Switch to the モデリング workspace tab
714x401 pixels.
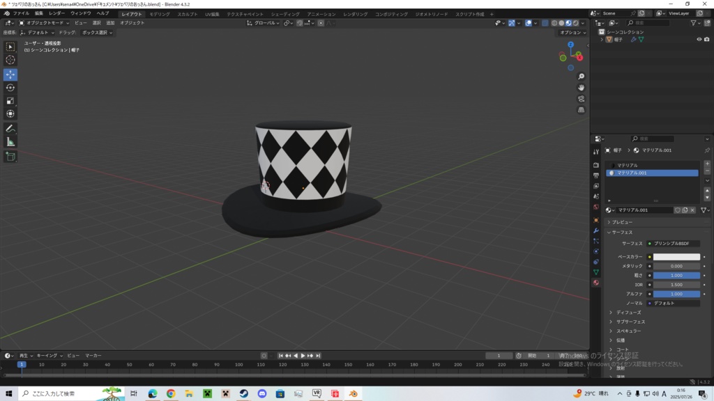click(160, 14)
